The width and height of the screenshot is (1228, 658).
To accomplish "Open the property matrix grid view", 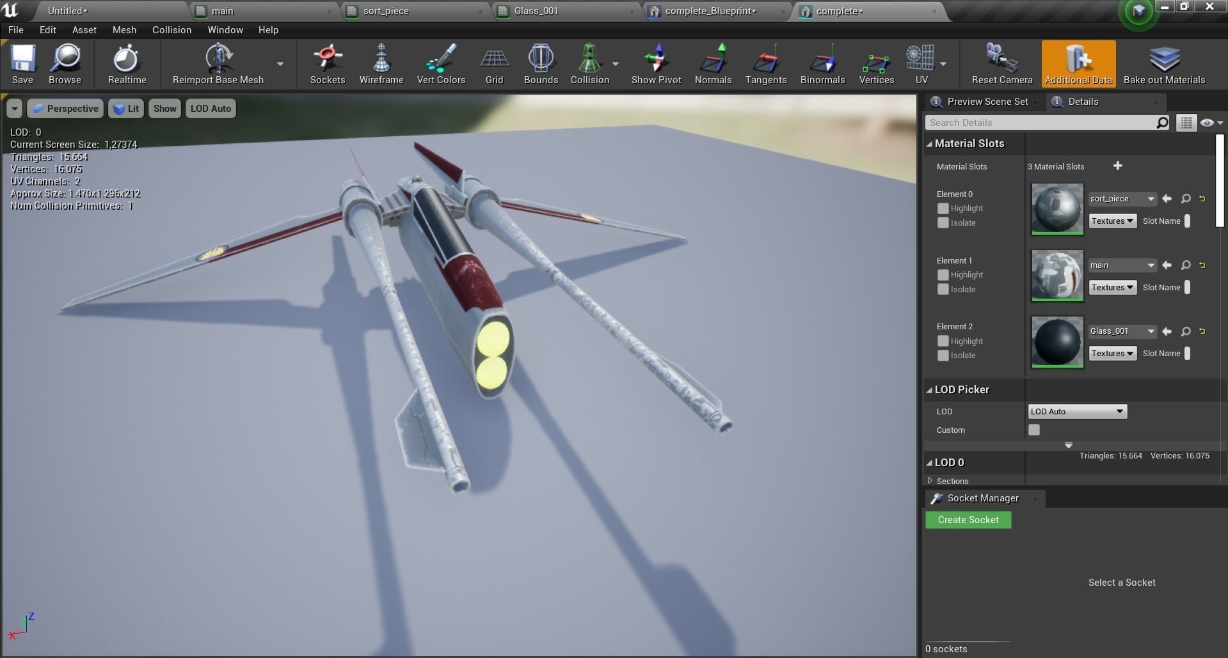I will (x=1186, y=123).
